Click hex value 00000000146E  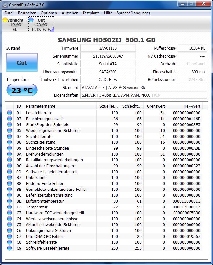(187, 119)
